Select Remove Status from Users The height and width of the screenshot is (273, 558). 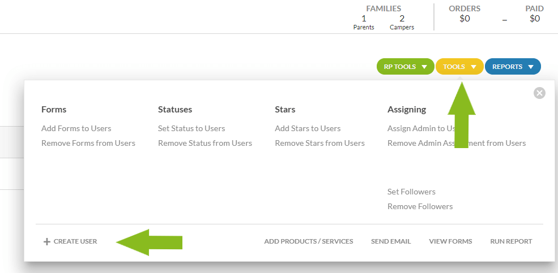tap(205, 143)
